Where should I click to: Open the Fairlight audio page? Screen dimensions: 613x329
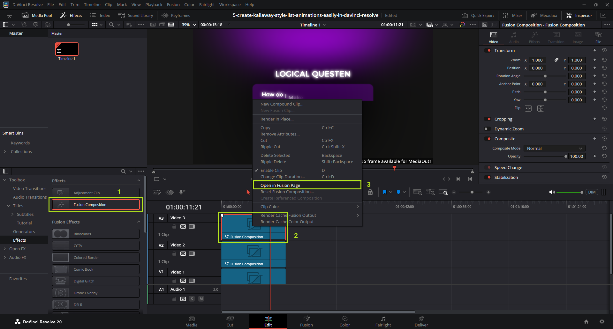point(383,321)
